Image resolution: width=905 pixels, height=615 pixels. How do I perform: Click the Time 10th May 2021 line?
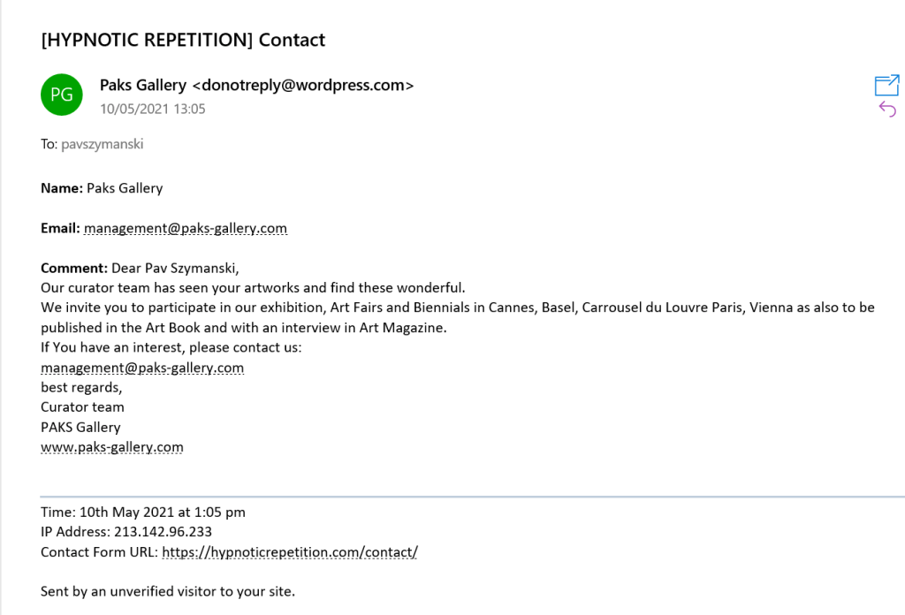pyautogui.click(x=143, y=512)
